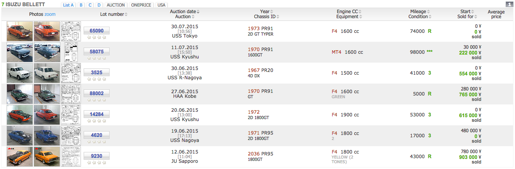This screenshot has width=515, height=169.
Task: Select the ONEPRICE tab
Action: pyautogui.click(x=141, y=5)
